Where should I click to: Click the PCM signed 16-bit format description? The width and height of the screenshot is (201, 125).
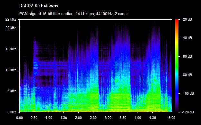[x=74, y=14]
